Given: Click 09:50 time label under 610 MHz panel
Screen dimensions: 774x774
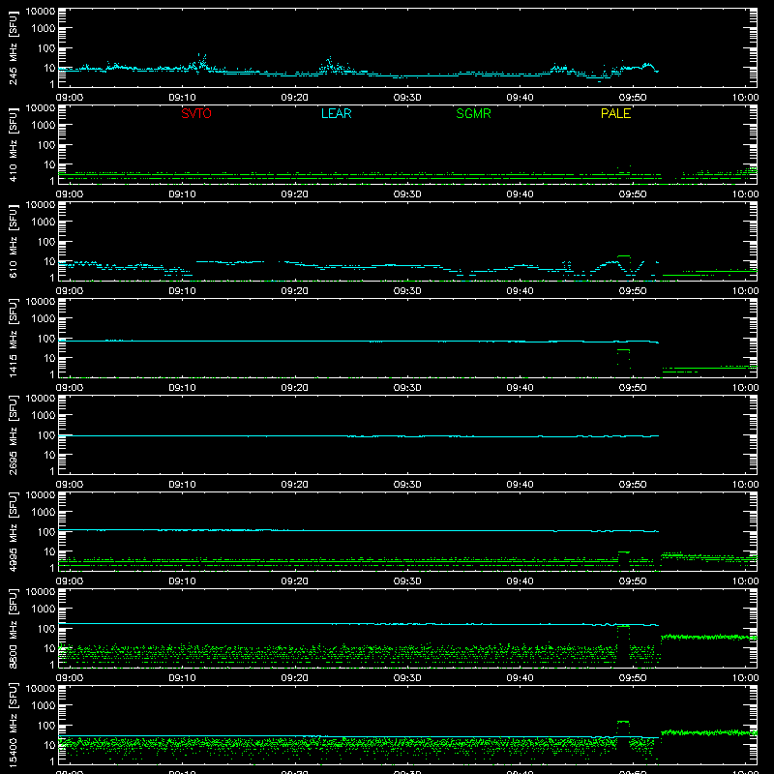Looking at the screenshot, I should click(633, 291).
